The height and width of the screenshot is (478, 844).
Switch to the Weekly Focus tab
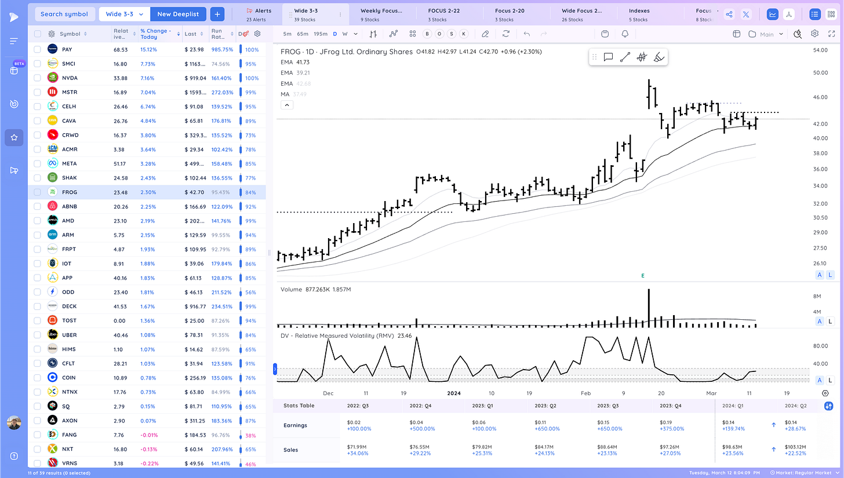(x=383, y=14)
